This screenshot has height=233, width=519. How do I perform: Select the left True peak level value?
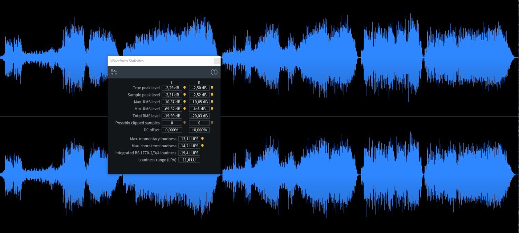[172, 88]
